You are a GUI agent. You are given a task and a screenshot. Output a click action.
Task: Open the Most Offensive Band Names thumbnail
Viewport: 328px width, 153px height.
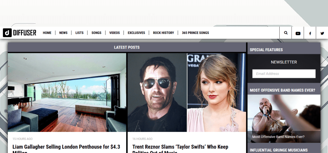click(x=284, y=119)
